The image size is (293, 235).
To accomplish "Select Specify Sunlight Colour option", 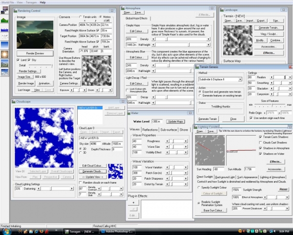I will (199, 188).
